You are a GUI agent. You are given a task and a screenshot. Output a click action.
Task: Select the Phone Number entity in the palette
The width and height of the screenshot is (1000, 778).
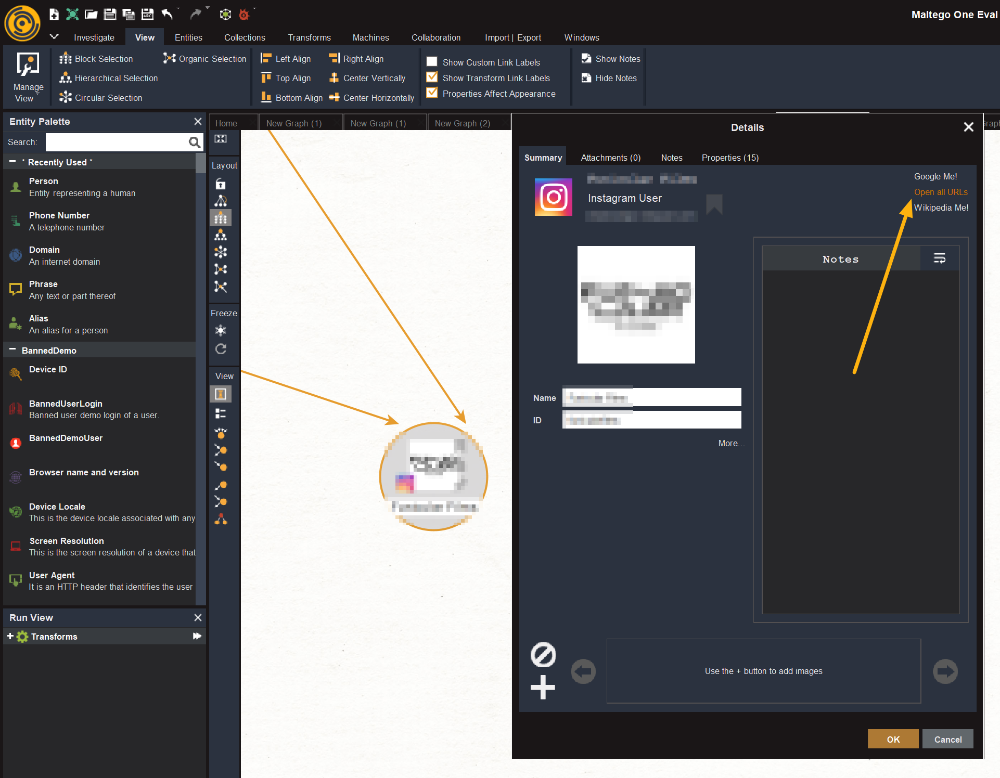point(99,221)
